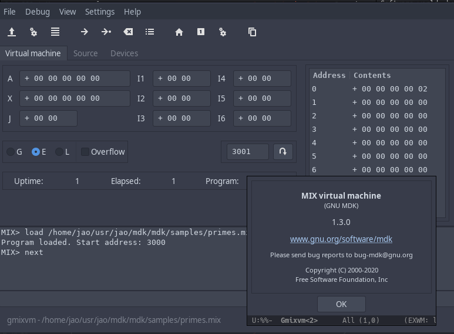Click the A register field
The height and width of the screenshot is (334, 454).
pos(75,79)
